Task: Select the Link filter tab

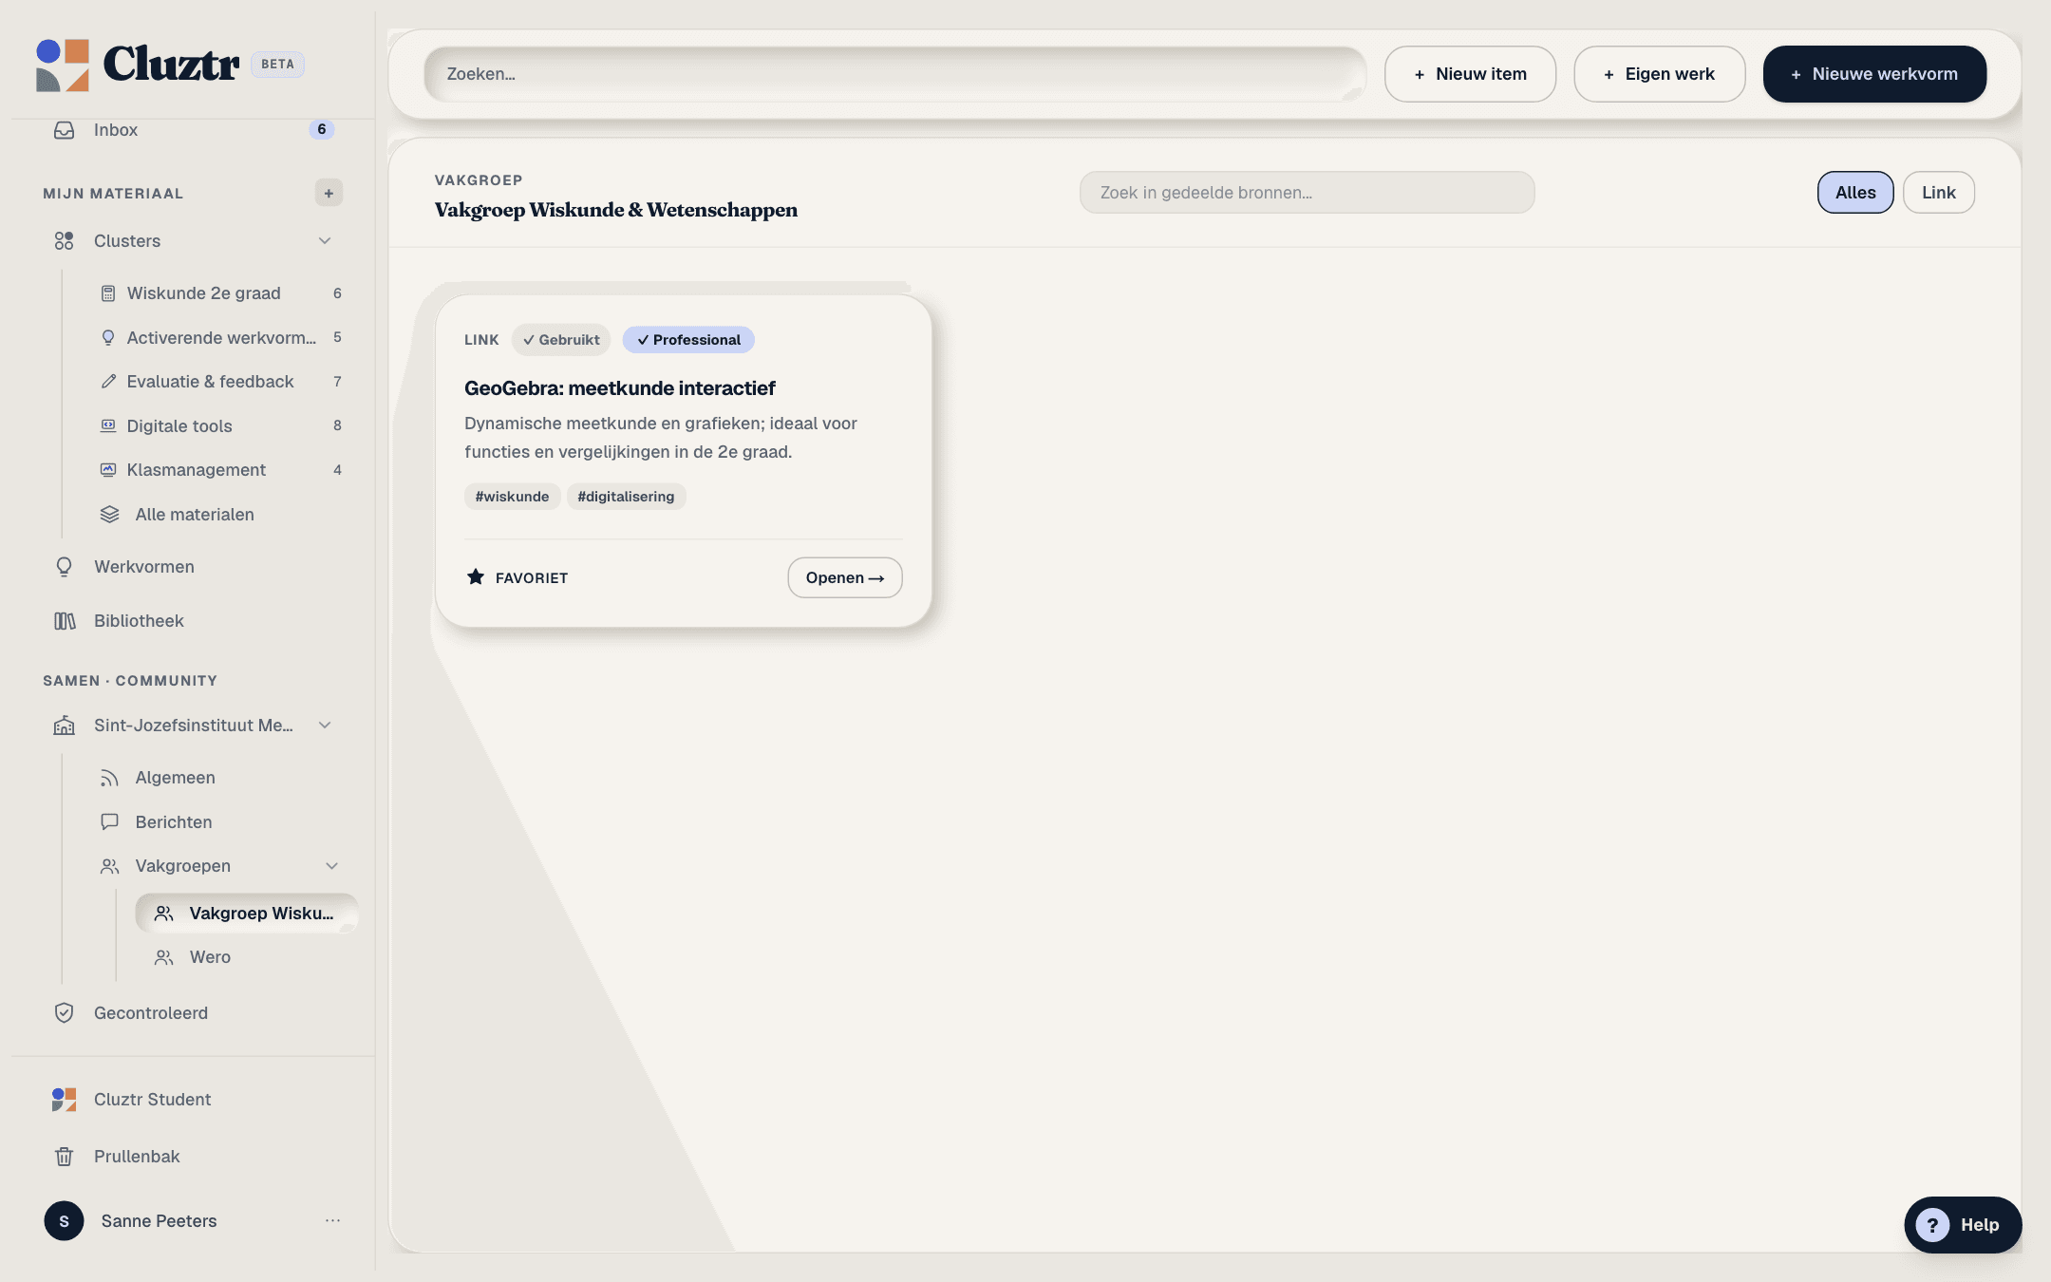Action: (x=1939, y=193)
